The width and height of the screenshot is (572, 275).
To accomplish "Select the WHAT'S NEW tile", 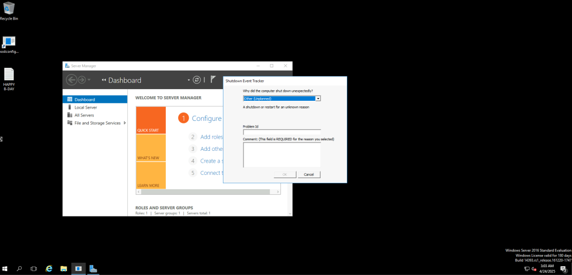I will coord(151,148).
